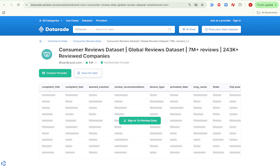The width and height of the screenshot is (280, 167).
Task: Click the Verified Data Provider badge
Action: pos(115,63)
